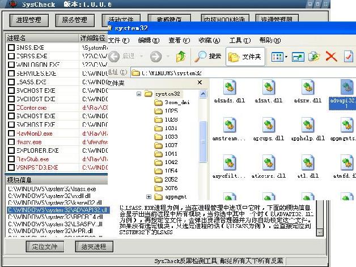
Task: Close the folders pane with X
Action: 200,82
